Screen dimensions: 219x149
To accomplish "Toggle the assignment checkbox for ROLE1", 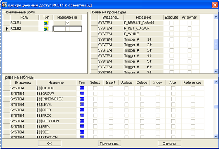I will tap(68, 23).
